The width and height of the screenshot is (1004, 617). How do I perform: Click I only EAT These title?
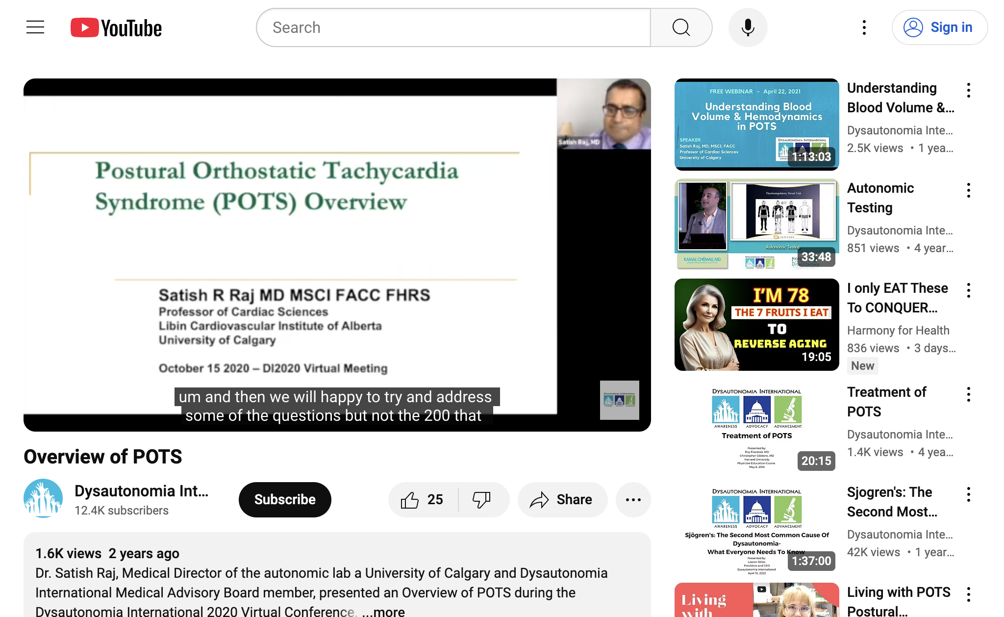pos(897,298)
